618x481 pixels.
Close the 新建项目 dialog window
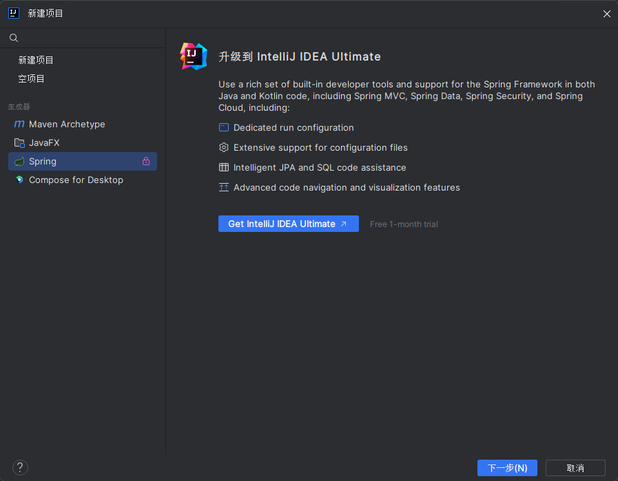pos(607,14)
